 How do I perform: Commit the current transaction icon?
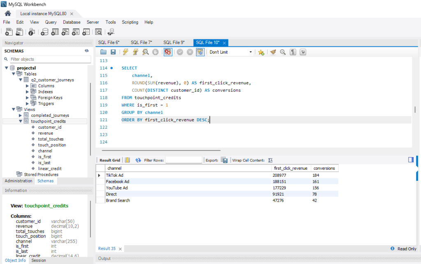coord(180,52)
